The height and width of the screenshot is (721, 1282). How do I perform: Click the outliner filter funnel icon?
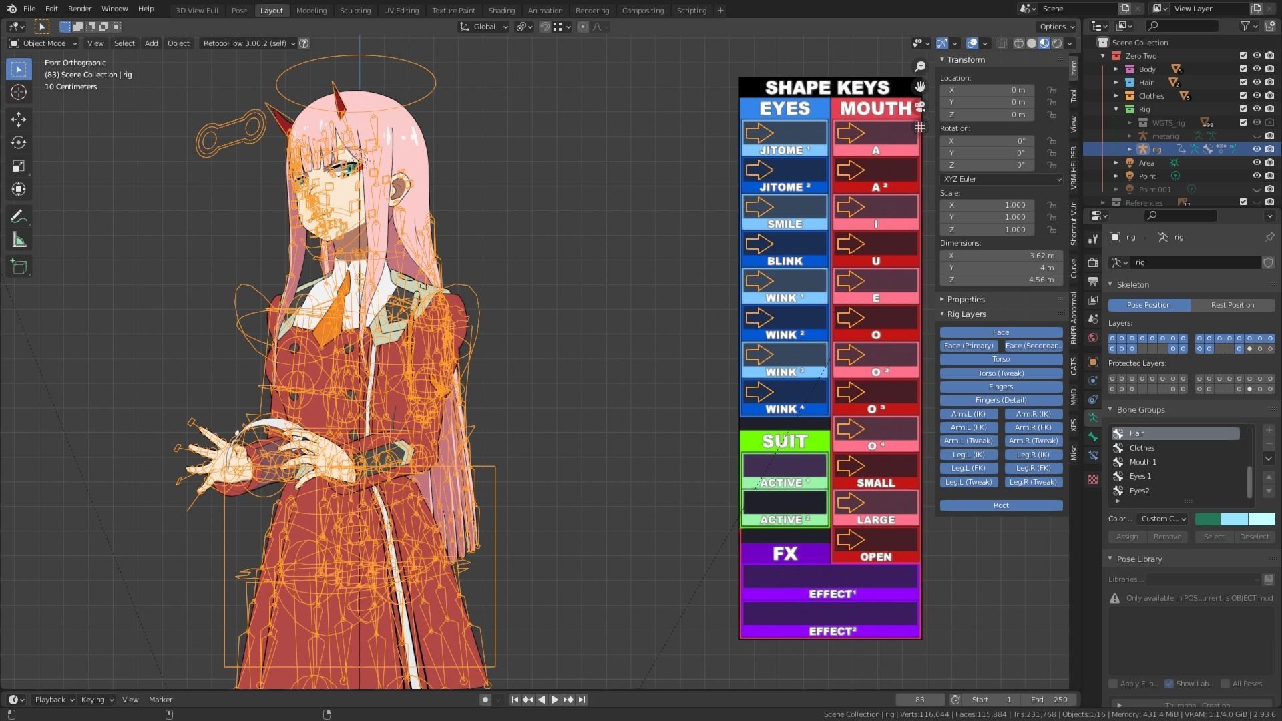(x=1245, y=26)
